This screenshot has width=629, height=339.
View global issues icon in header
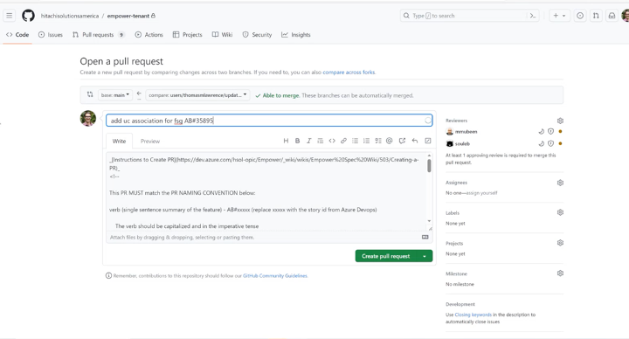click(x=580, y=16)
